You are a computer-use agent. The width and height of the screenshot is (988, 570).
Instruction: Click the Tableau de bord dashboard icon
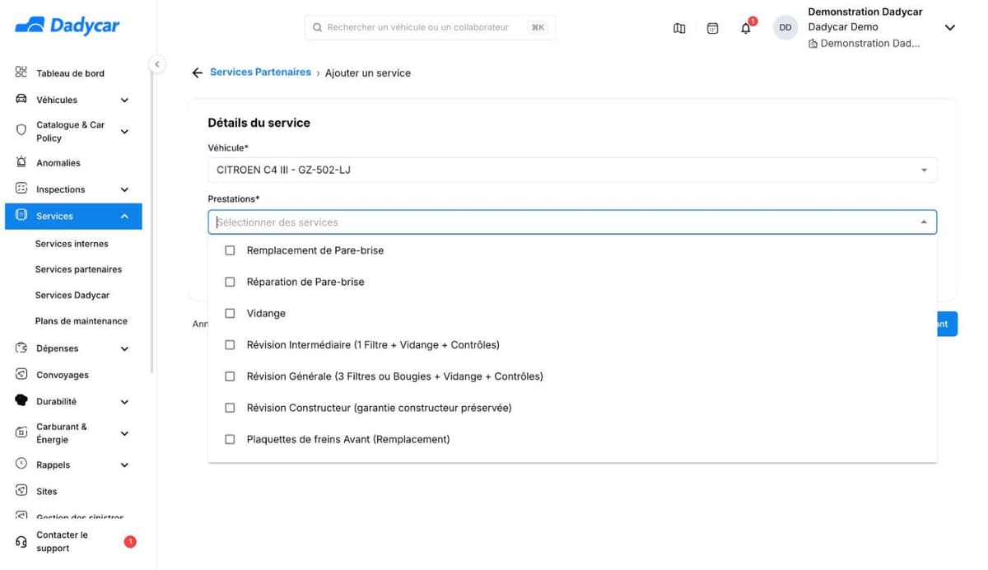click(x=21, y=72)
